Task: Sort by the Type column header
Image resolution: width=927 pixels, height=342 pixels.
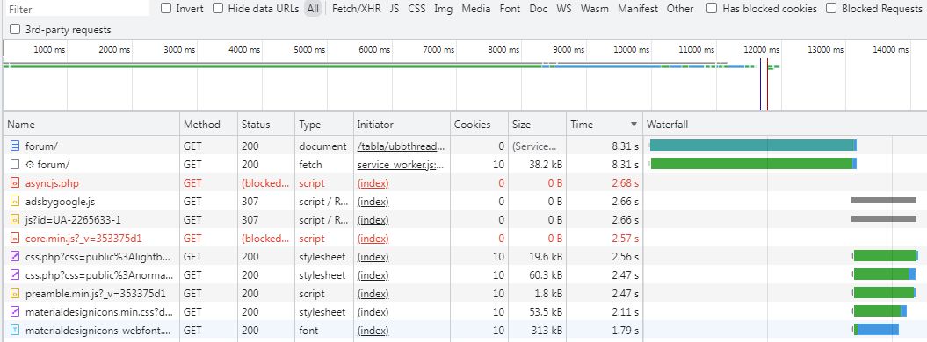Action: point(324,125)
